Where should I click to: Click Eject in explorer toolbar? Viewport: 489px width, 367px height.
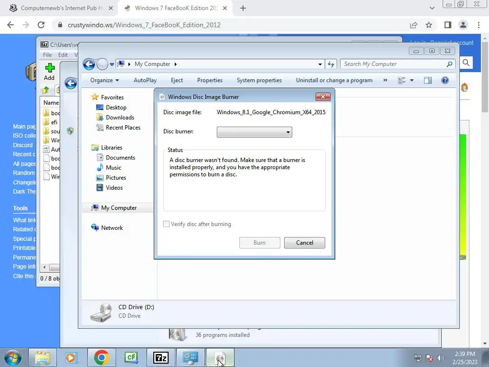(x=177, y=80)
